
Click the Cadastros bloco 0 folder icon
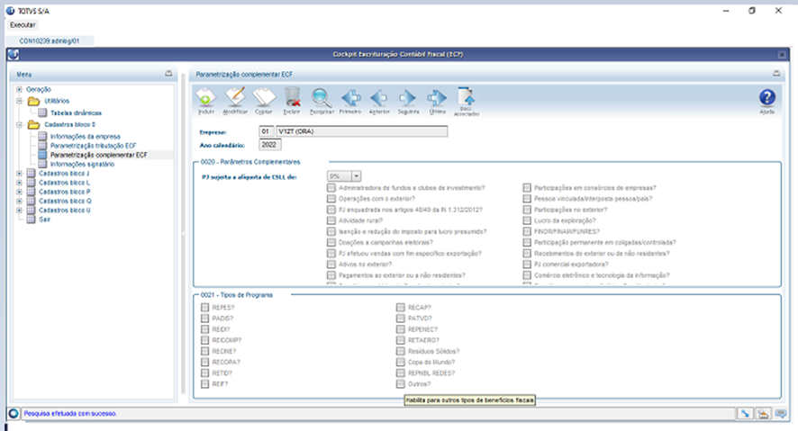click(33, 124)
